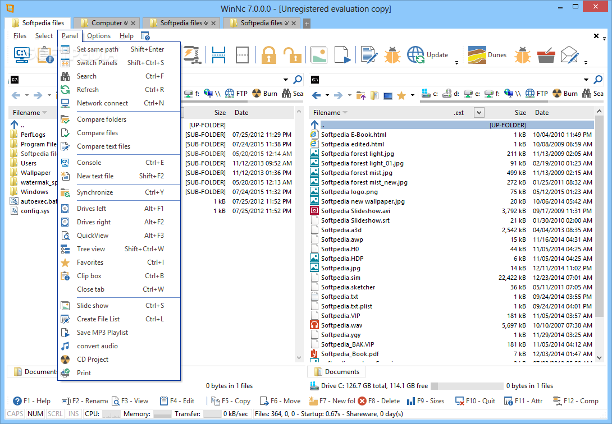612x424 pixels.
Task: Click the right panel Documents tab
Action: click(336, 372)
